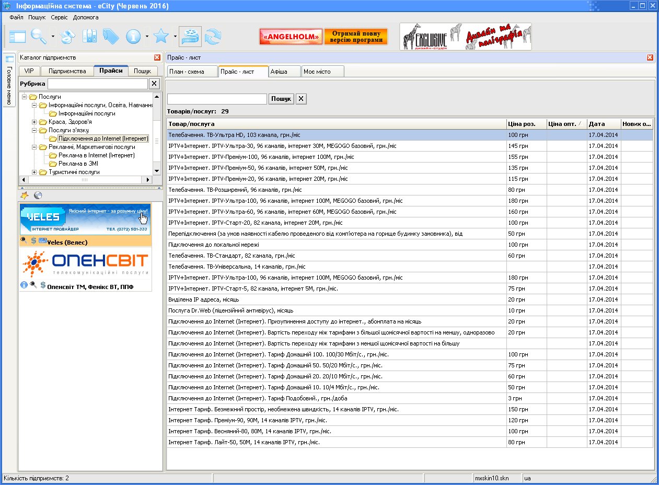
Task: Collapse the Послуги з'язку tree node
Action: (34, 130)
